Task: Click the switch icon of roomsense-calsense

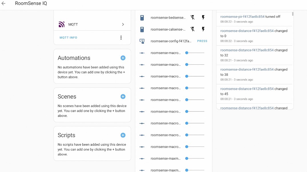Action: 142,29
